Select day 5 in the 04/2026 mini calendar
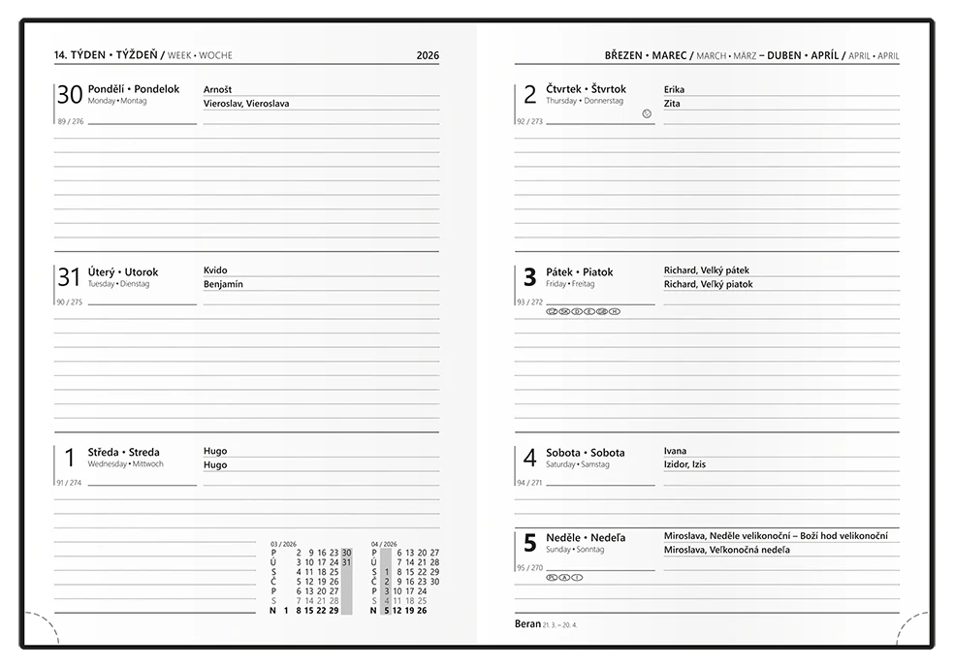Image resolution: width=954 pixels, height=668 pixels. pyautogui.click(x=386, y=610)
